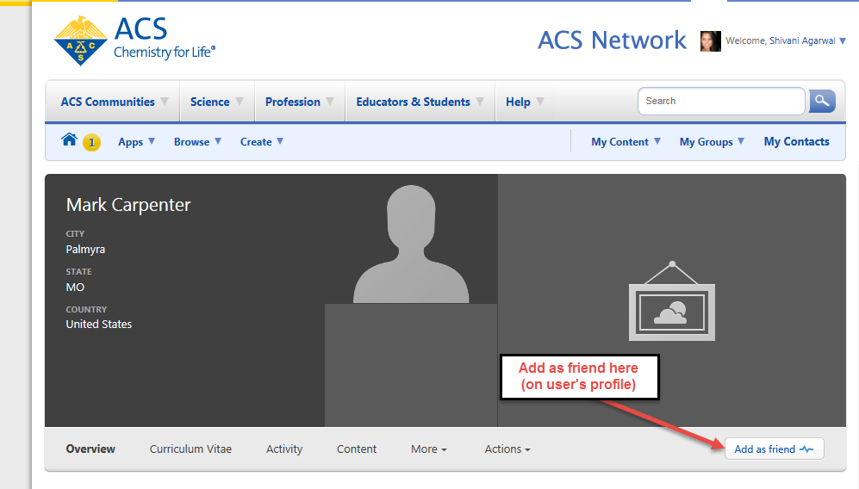Go to home via house icon
This screenshot has width=859, height=489.
(x=70, y=140)
